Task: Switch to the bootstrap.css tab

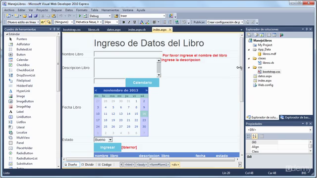Action: click(x=72, y=30)
